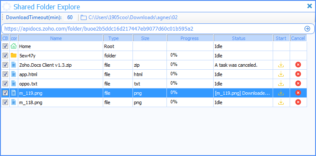Image resolution: width=316 pixels, height=156 pixels.
Task: Close the Shared Folder Explore window
Action: click(x=310, y=6)
